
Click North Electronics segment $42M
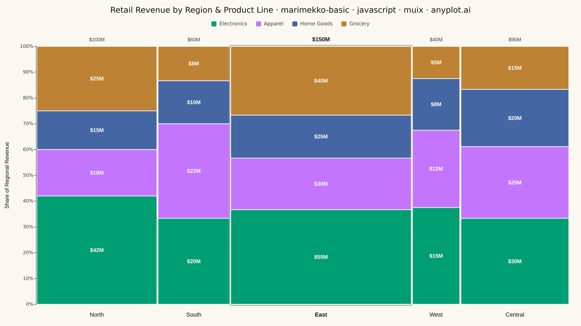97,250
